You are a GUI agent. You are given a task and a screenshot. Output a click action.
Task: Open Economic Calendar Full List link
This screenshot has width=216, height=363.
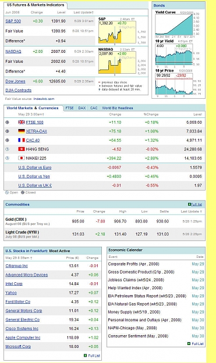click(x=198, y=344)
